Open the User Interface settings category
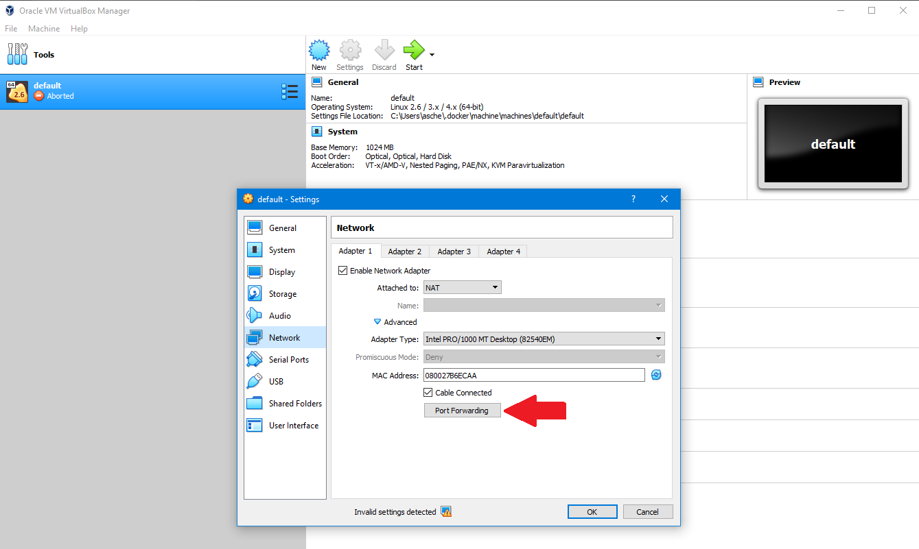919x549 pixels. (x=285, y=426)
